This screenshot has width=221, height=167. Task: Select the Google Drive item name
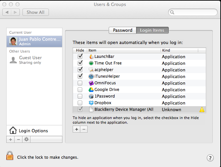[x=107, y=90]
